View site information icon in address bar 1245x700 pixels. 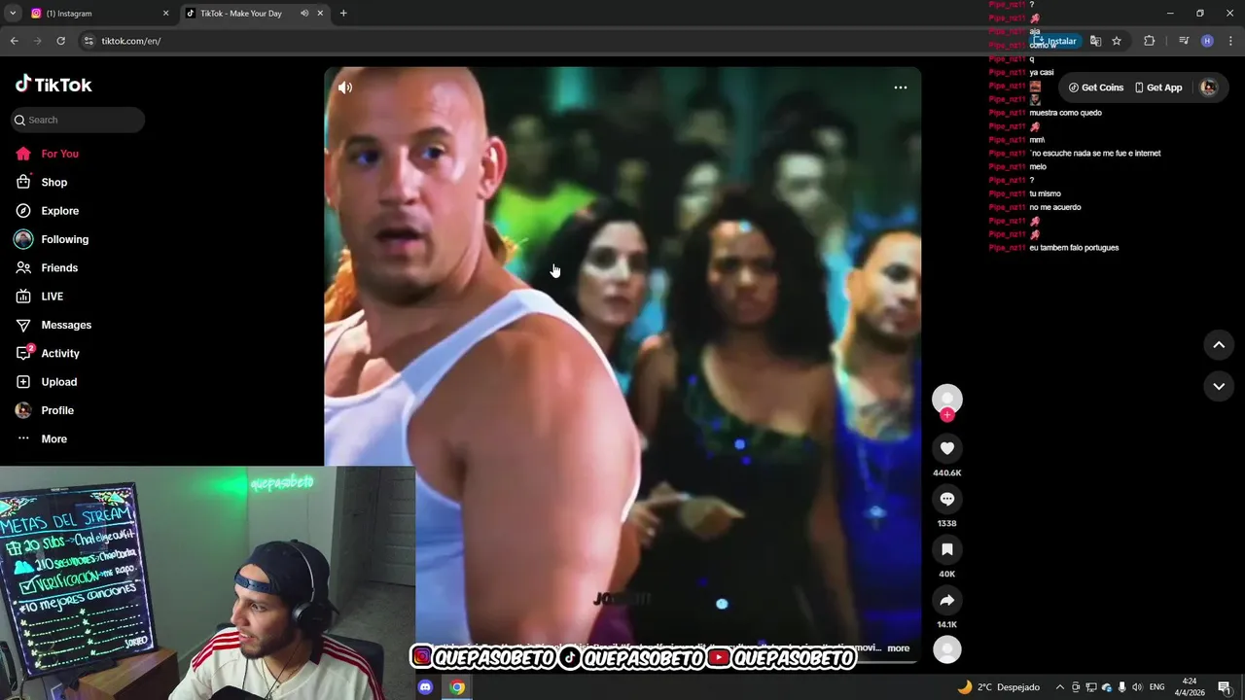click(x=89, y=41)
